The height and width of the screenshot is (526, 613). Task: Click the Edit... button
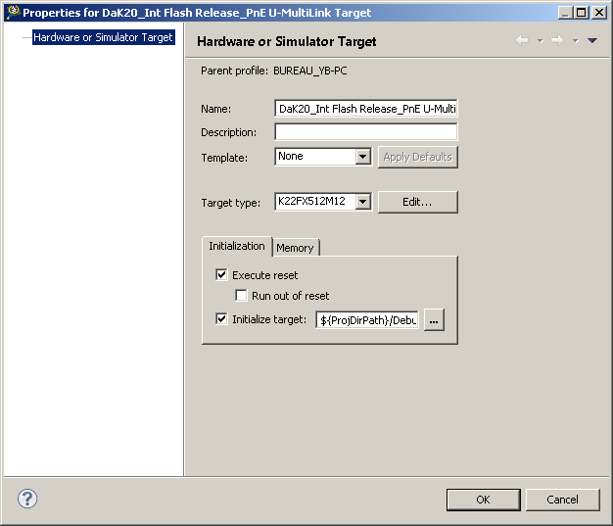[x=417, y=202]
